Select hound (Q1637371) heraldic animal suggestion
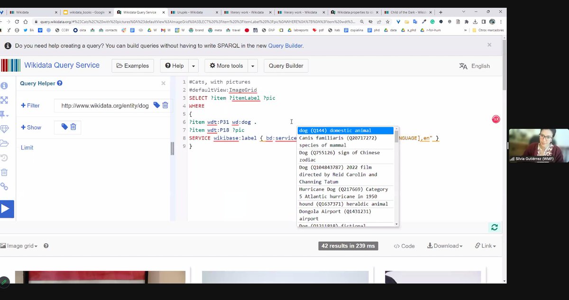 [x=346, y=204]
